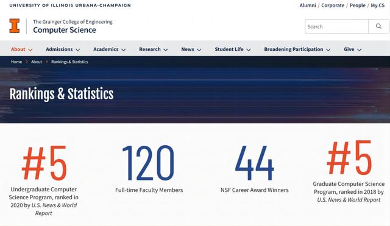The height and width of the screenshot is (226, 390).
Task: Click University of Illinois Urbana-Champaign header text
Action: tap(70, 5)
